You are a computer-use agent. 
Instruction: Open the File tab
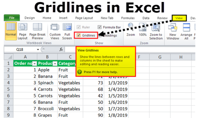[x=11, y=18]
